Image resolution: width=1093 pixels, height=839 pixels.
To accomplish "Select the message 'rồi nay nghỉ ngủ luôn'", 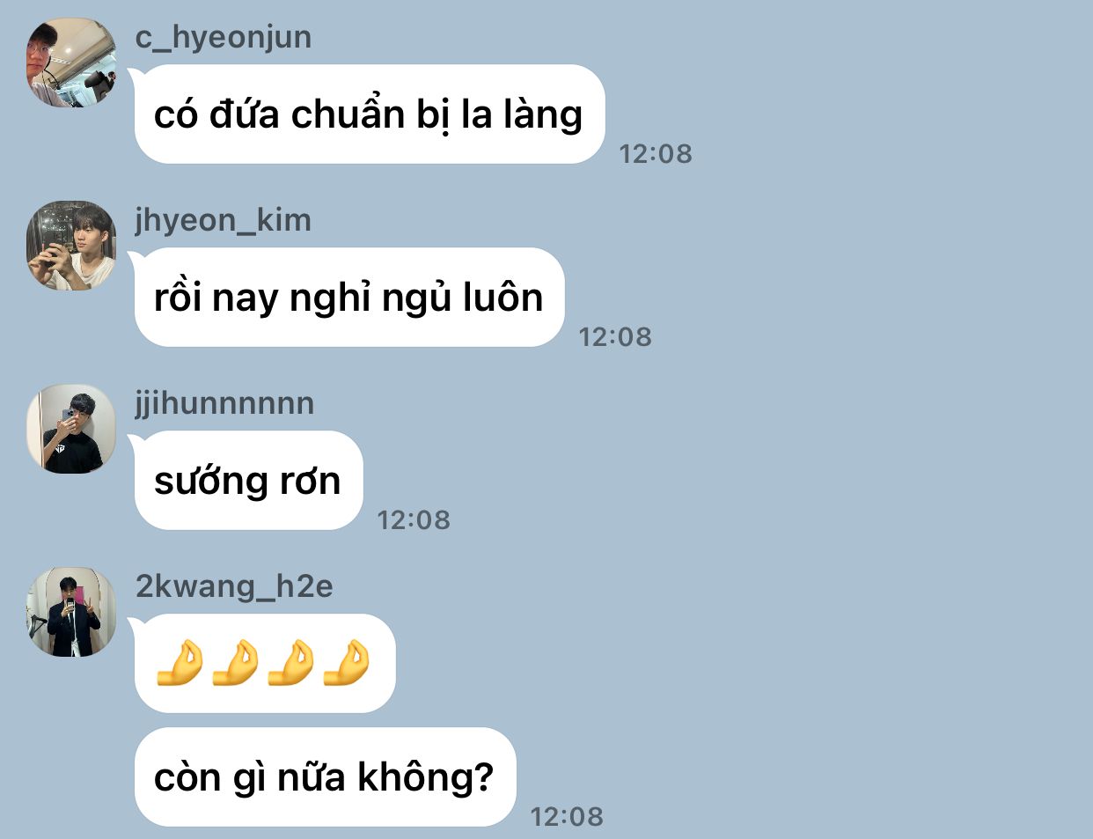I will [348, 298].
